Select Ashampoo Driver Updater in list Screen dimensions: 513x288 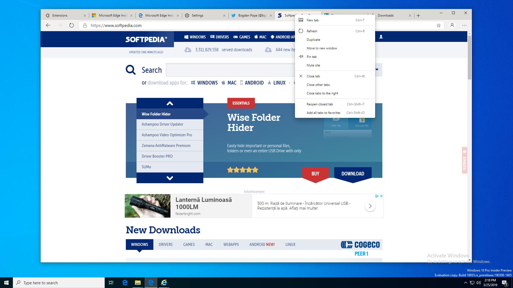tap(170, 124)
